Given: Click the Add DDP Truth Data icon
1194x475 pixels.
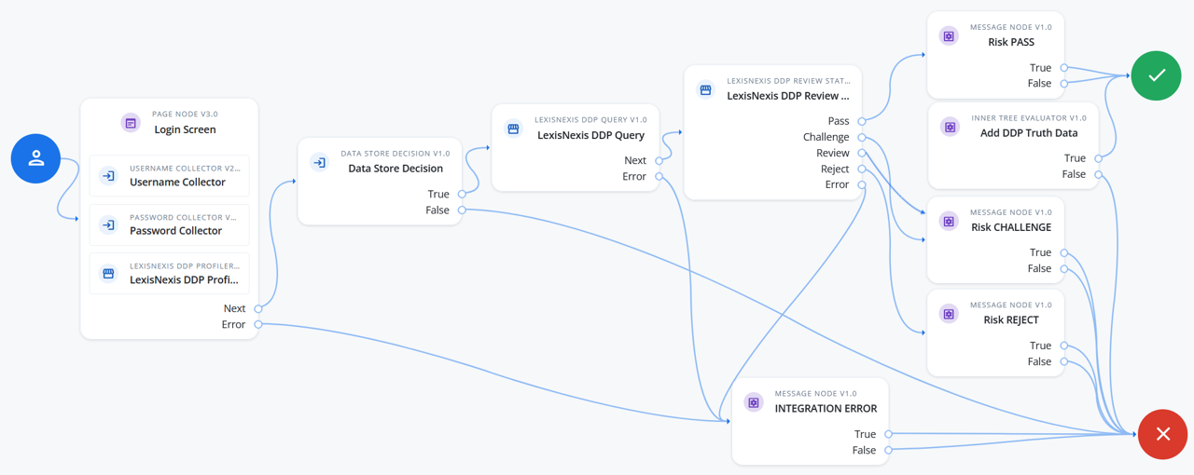Looking at the screenshot, I should 950,127.
